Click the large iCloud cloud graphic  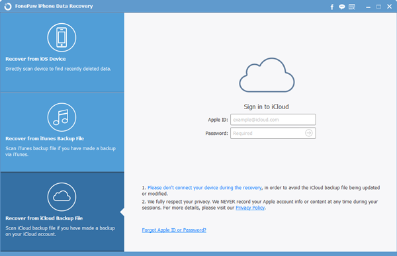click(x=267, y=75)
